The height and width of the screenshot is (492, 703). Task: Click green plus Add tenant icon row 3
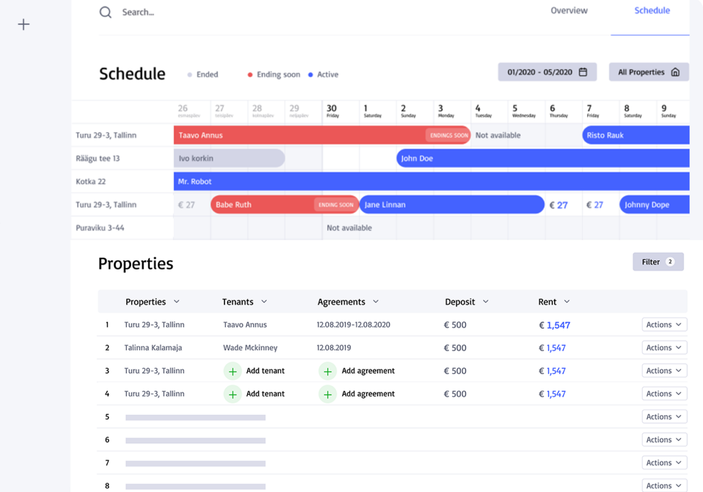[x=233, y=371]
